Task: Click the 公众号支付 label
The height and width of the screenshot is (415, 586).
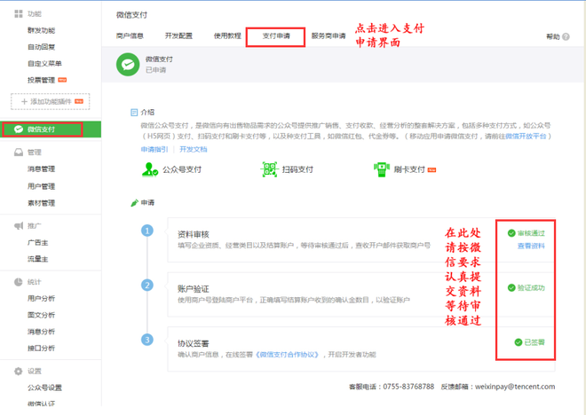Action: coord(182,169)
